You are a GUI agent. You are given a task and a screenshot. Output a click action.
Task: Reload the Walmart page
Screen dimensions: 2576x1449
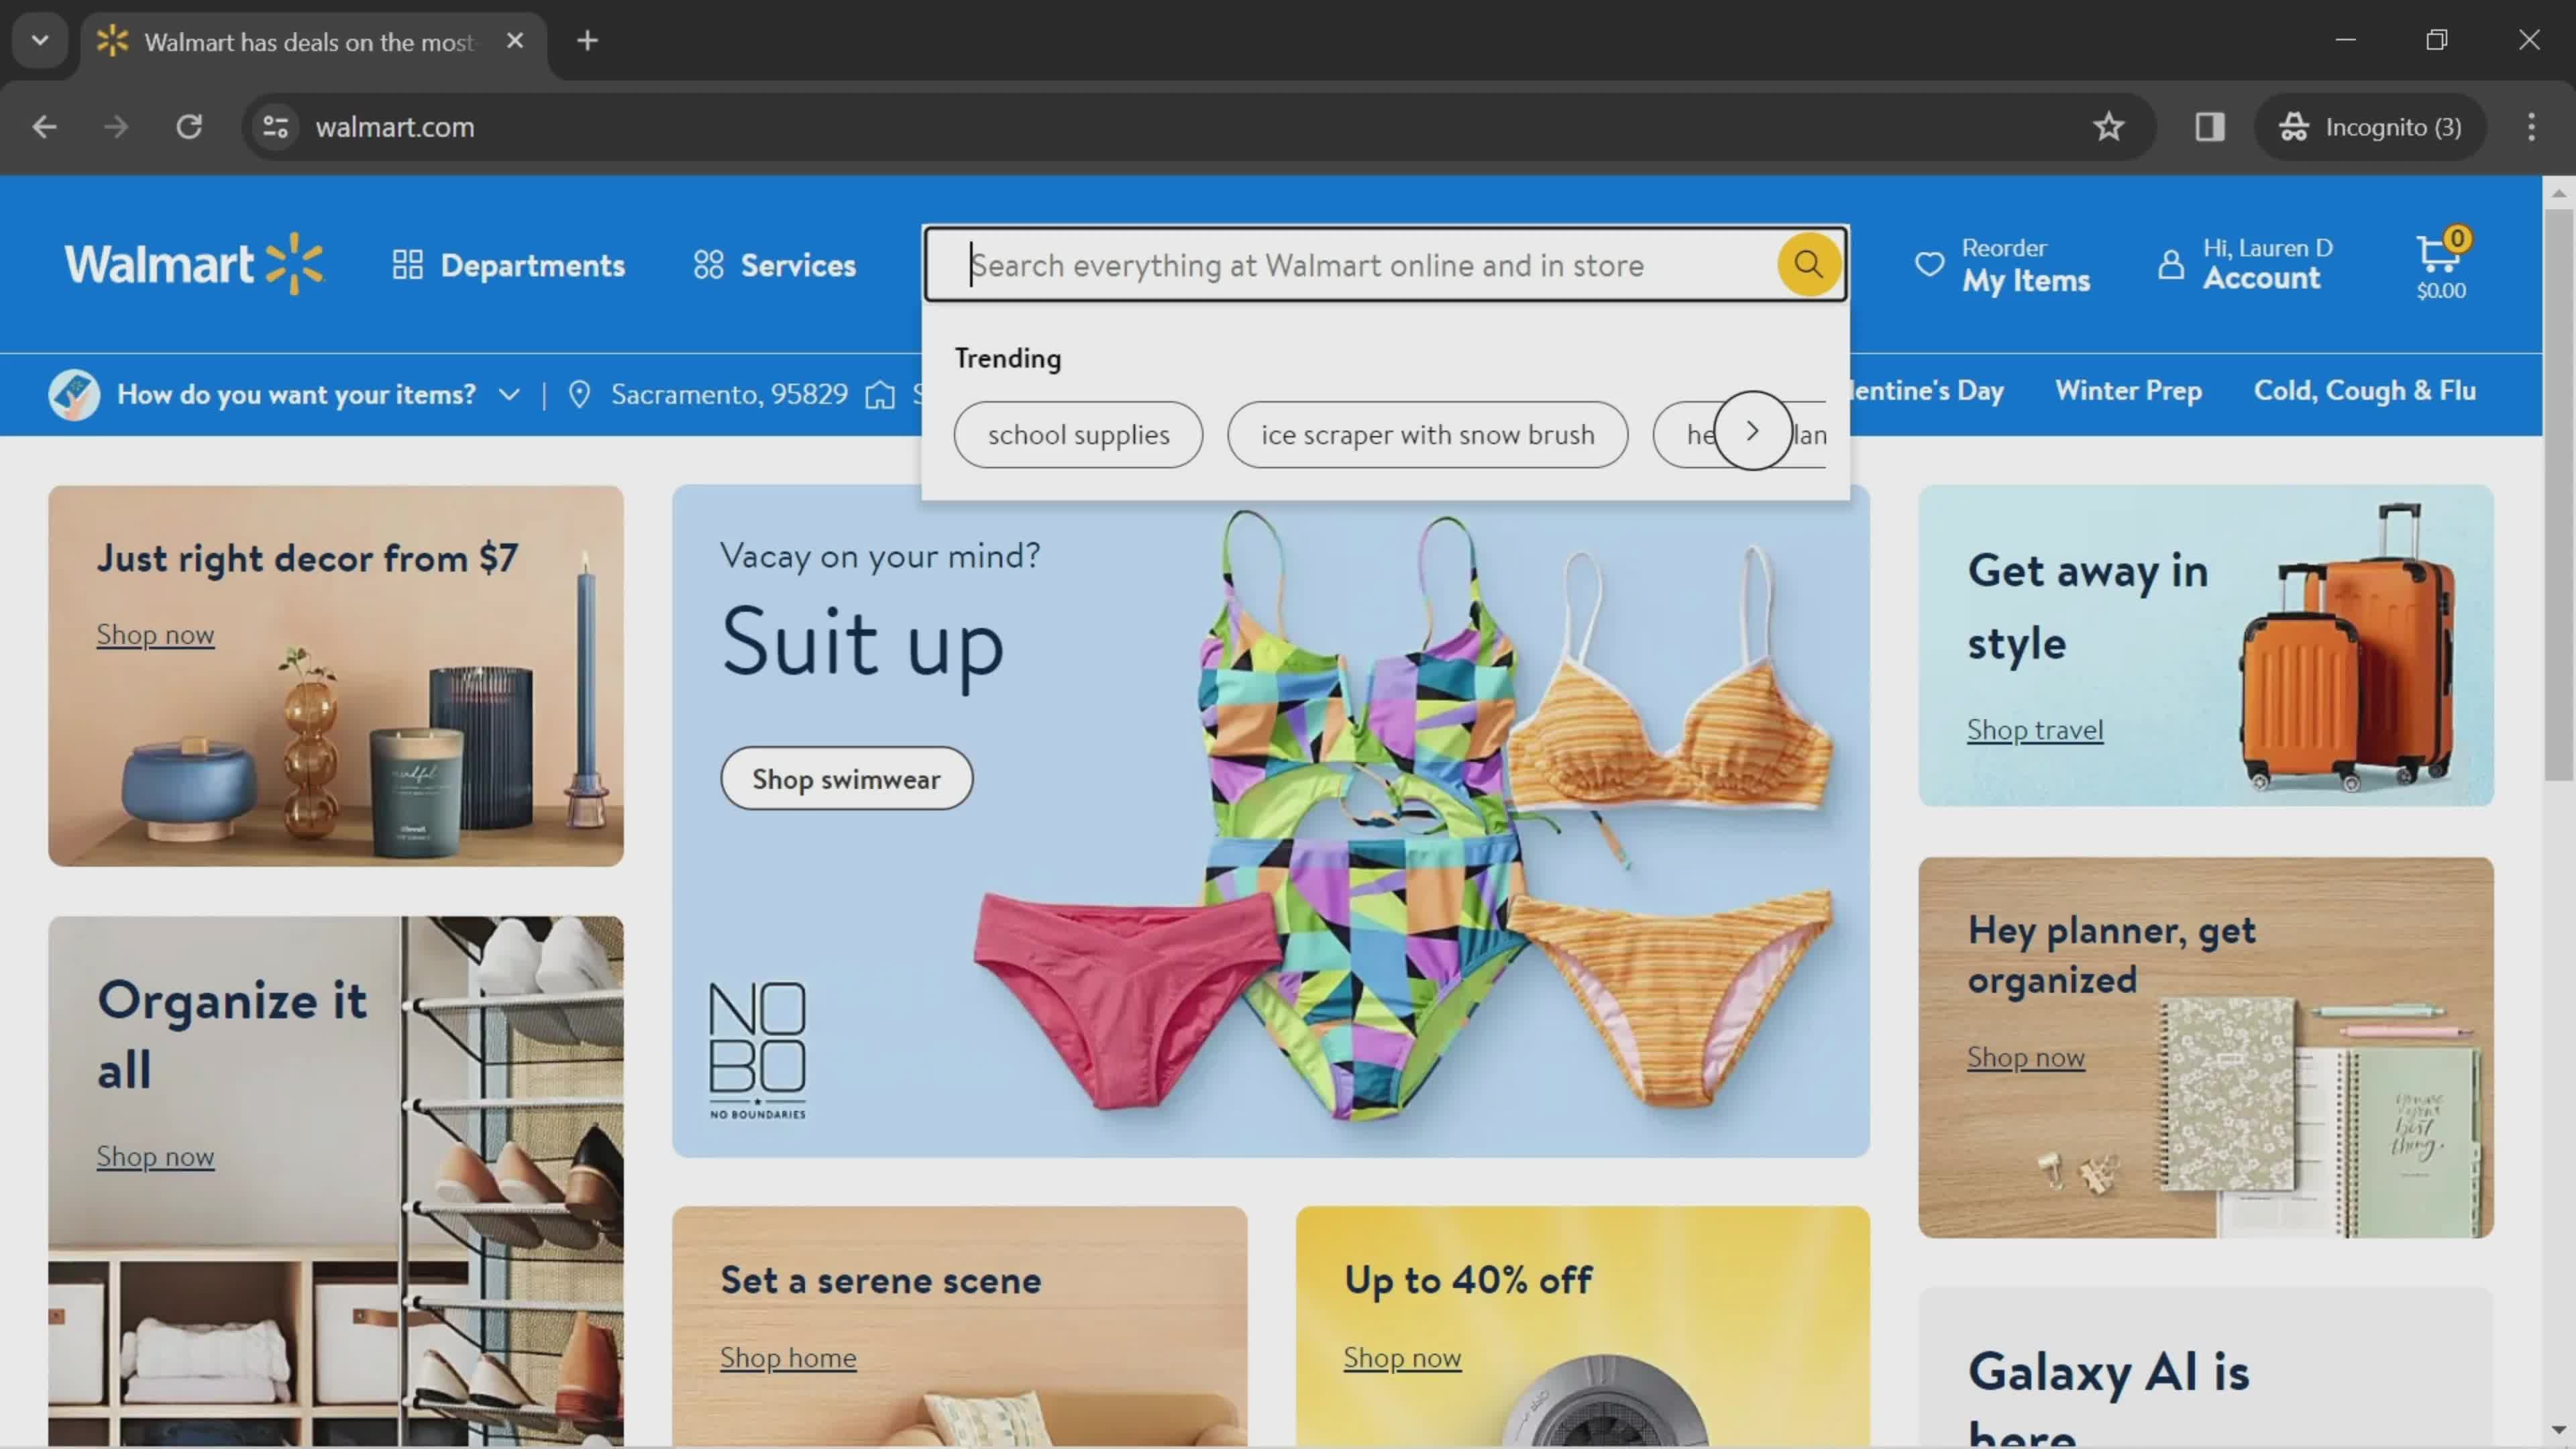[x=189, y=127]
